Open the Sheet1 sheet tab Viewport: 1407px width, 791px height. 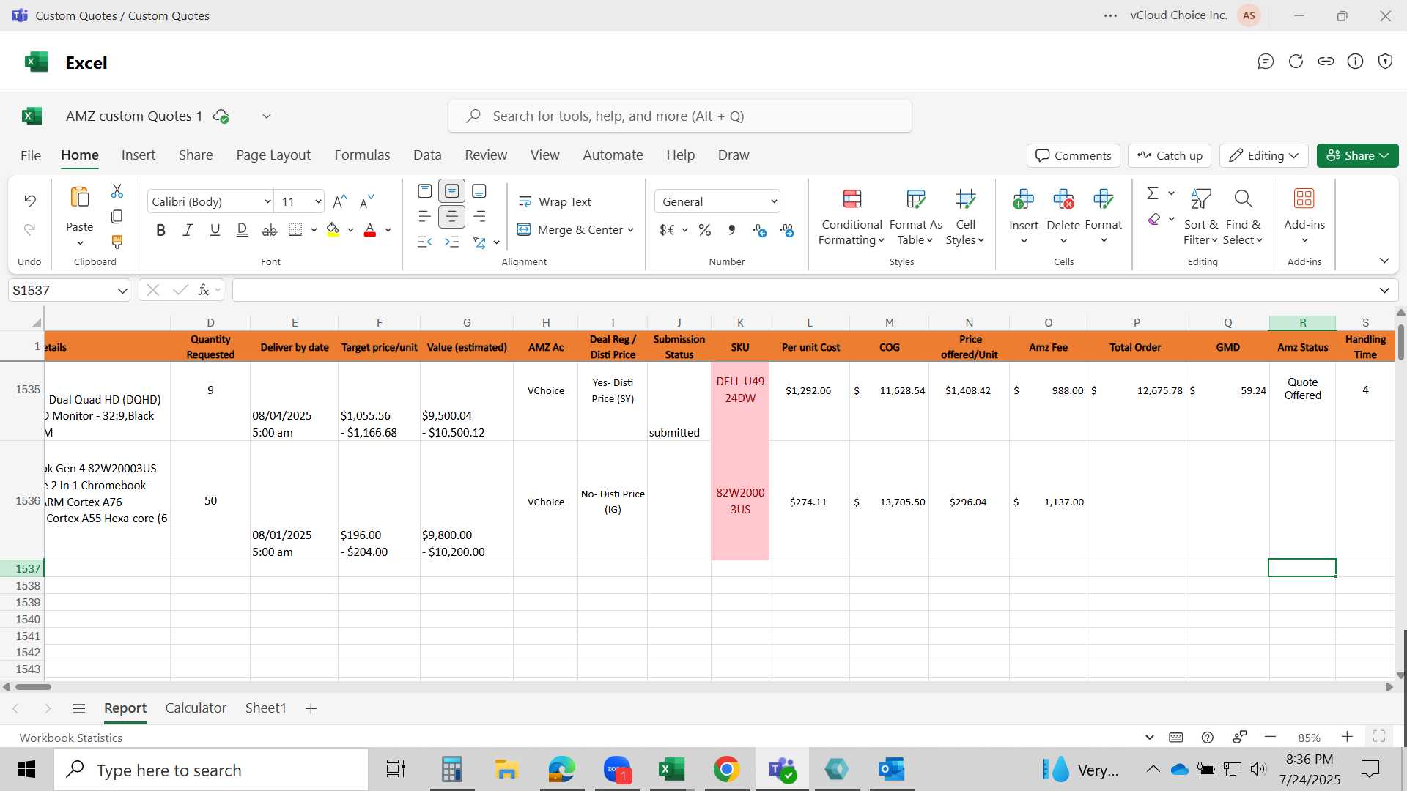pyautogui.click(x=265, y=708)
